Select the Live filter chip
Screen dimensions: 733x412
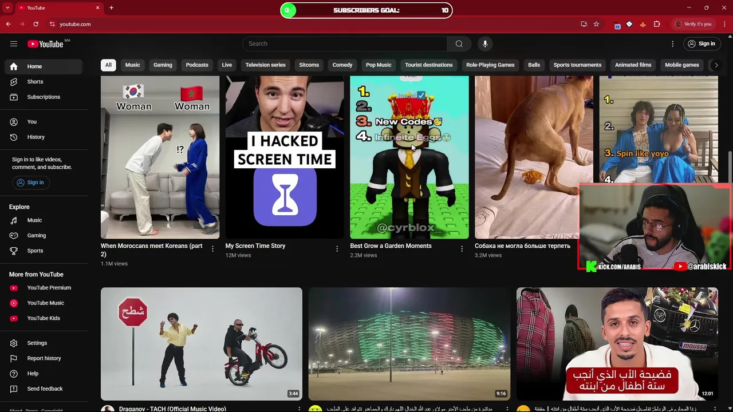227,65
